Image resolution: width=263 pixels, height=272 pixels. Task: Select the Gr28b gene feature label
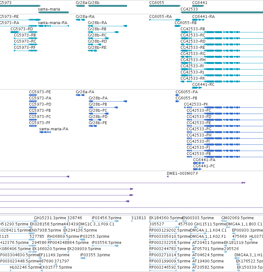pos(94,3)
